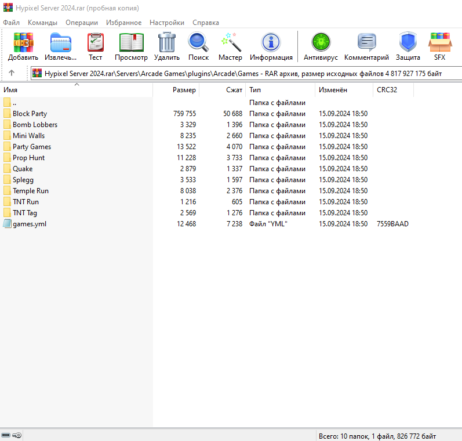Show archive Информация icon
462x441 pixels.
271,42
